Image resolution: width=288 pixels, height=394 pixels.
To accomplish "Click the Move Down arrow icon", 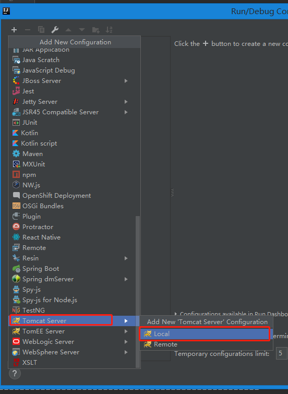I will pyautogui.click(x=82, y=30).
